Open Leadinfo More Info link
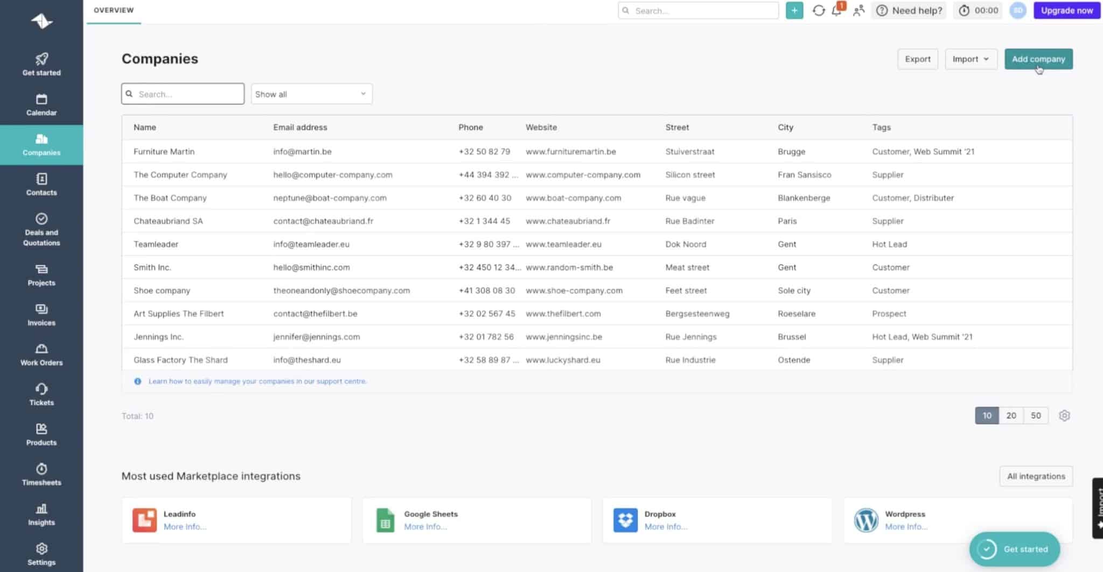The height and width of the screenshot is (572, 1103). pos(185,526)
